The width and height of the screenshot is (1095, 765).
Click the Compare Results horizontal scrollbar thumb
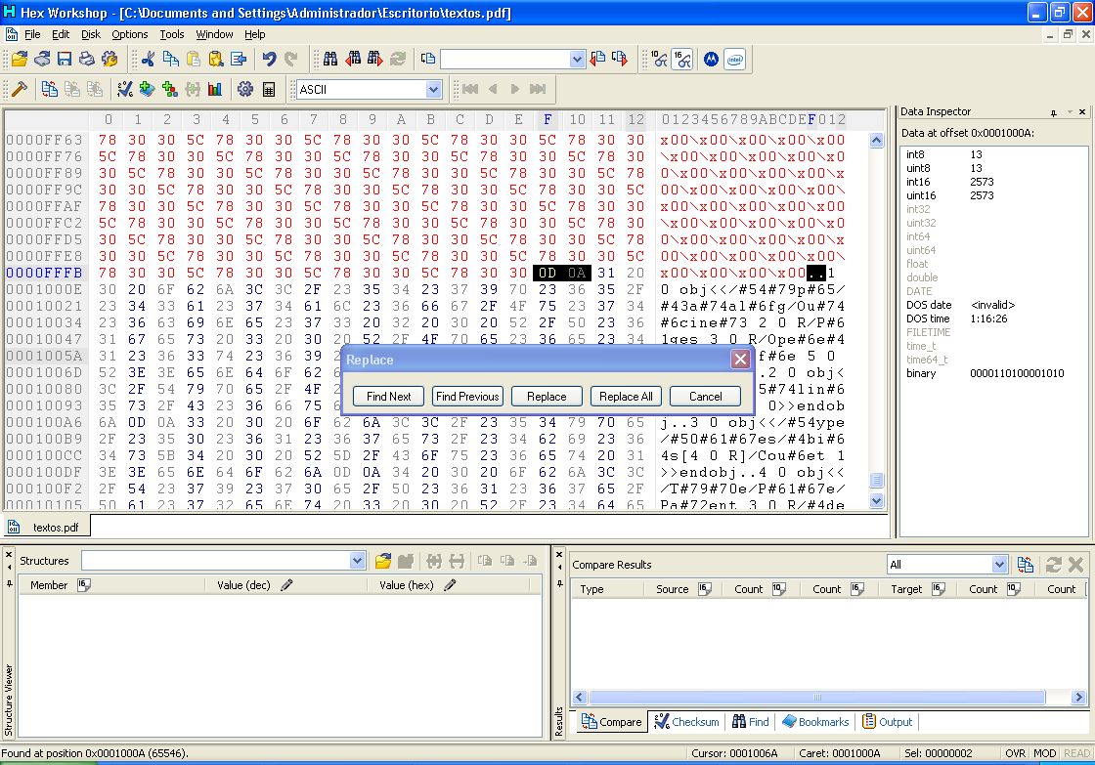816,698
